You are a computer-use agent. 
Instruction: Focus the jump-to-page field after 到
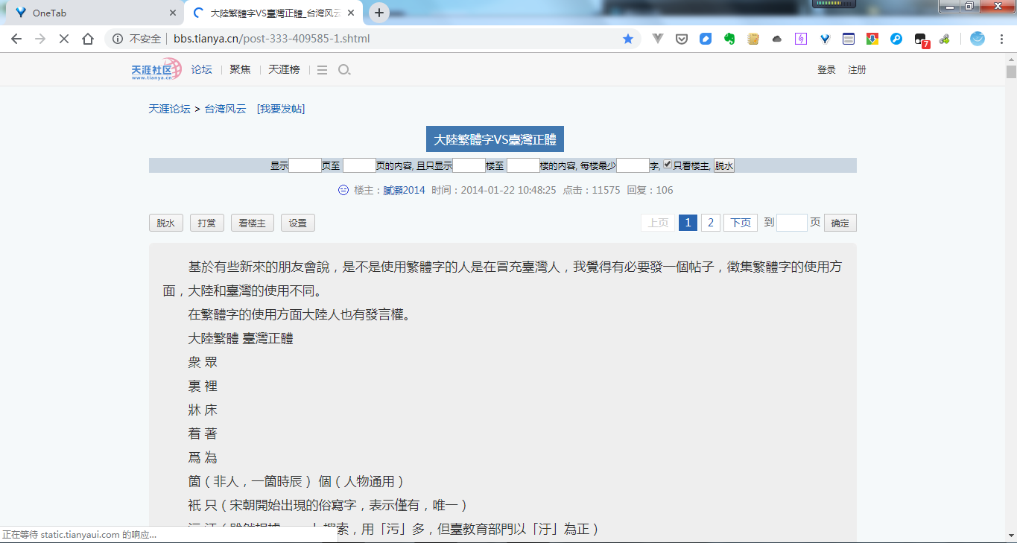792,223
